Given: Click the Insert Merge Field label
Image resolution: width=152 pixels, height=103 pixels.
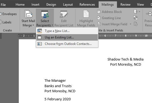Looking at the screenshot, I should [115, 24].
